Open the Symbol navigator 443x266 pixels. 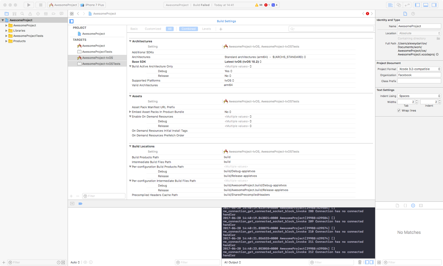(x=14, y=14)
